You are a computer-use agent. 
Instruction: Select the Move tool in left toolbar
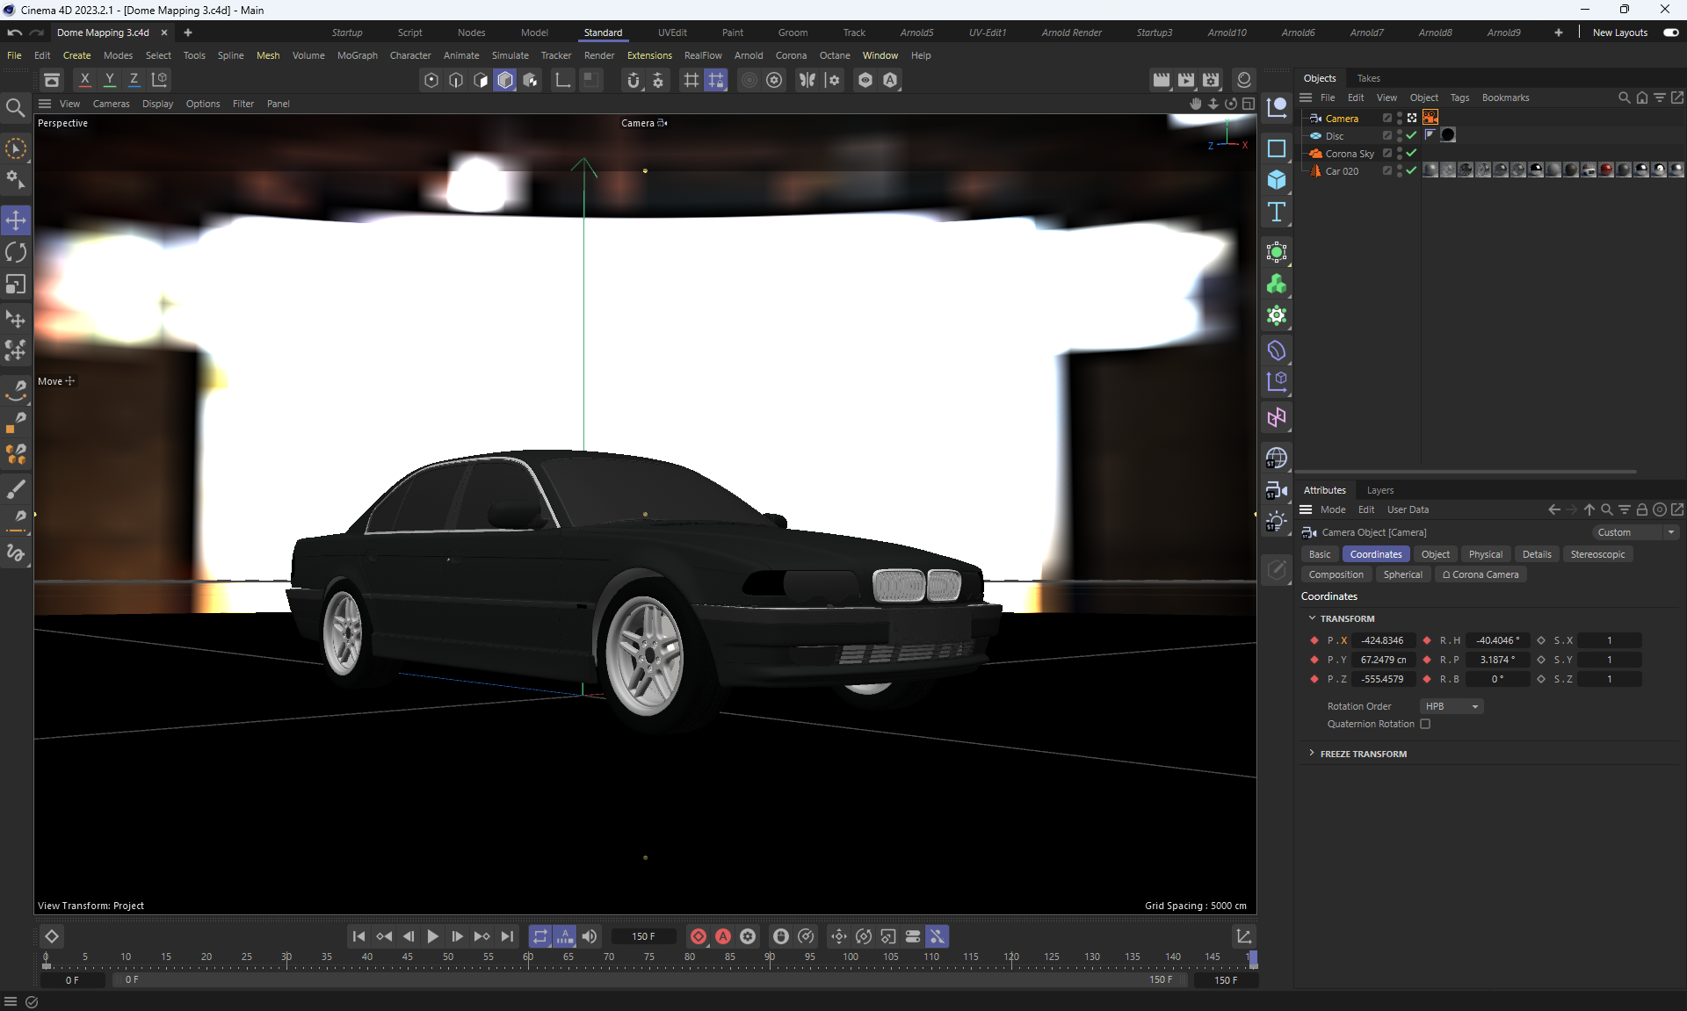coord(16,220)
